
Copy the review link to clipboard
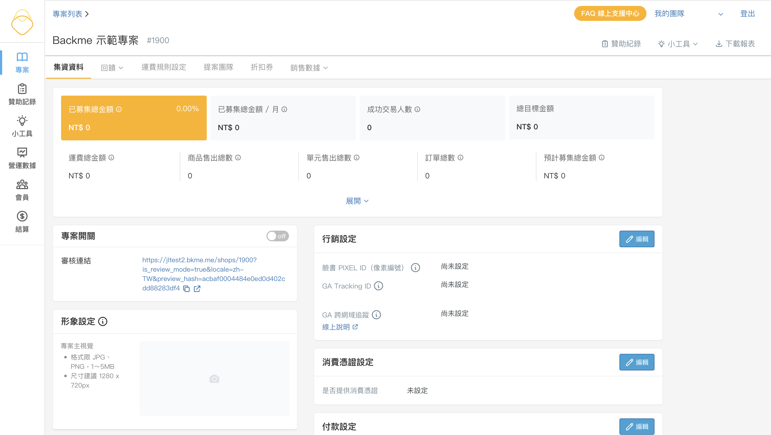[x=186, y=288]
